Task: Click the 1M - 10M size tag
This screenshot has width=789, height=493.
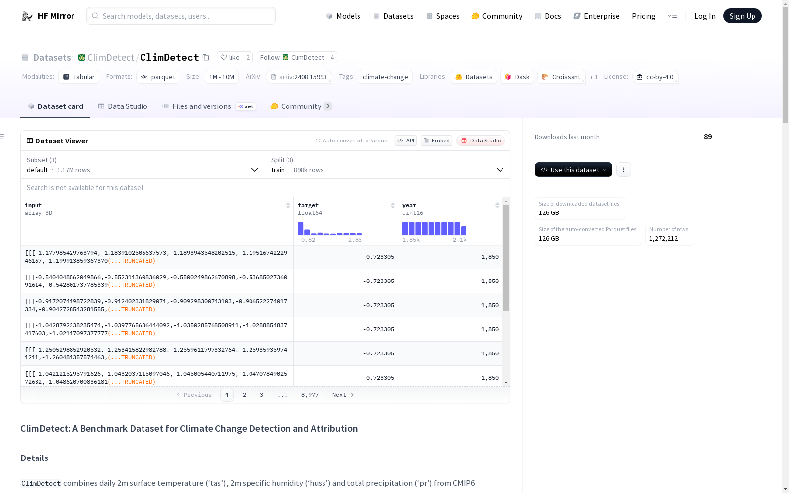Action: click(x=221, y=77)
